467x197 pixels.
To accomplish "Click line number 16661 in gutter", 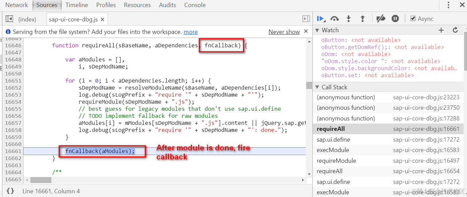I will (13, 151).
